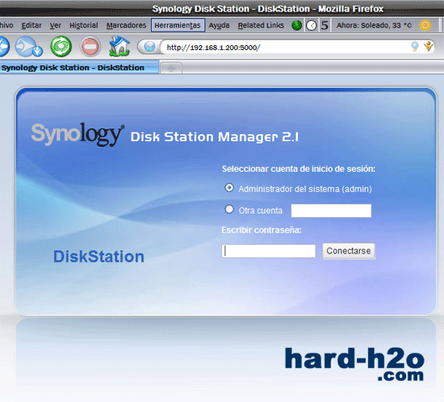This screenshot has height=402, width=444.
Task: Click the site identity globe icon in address bar
Action: tap(149, 47)
